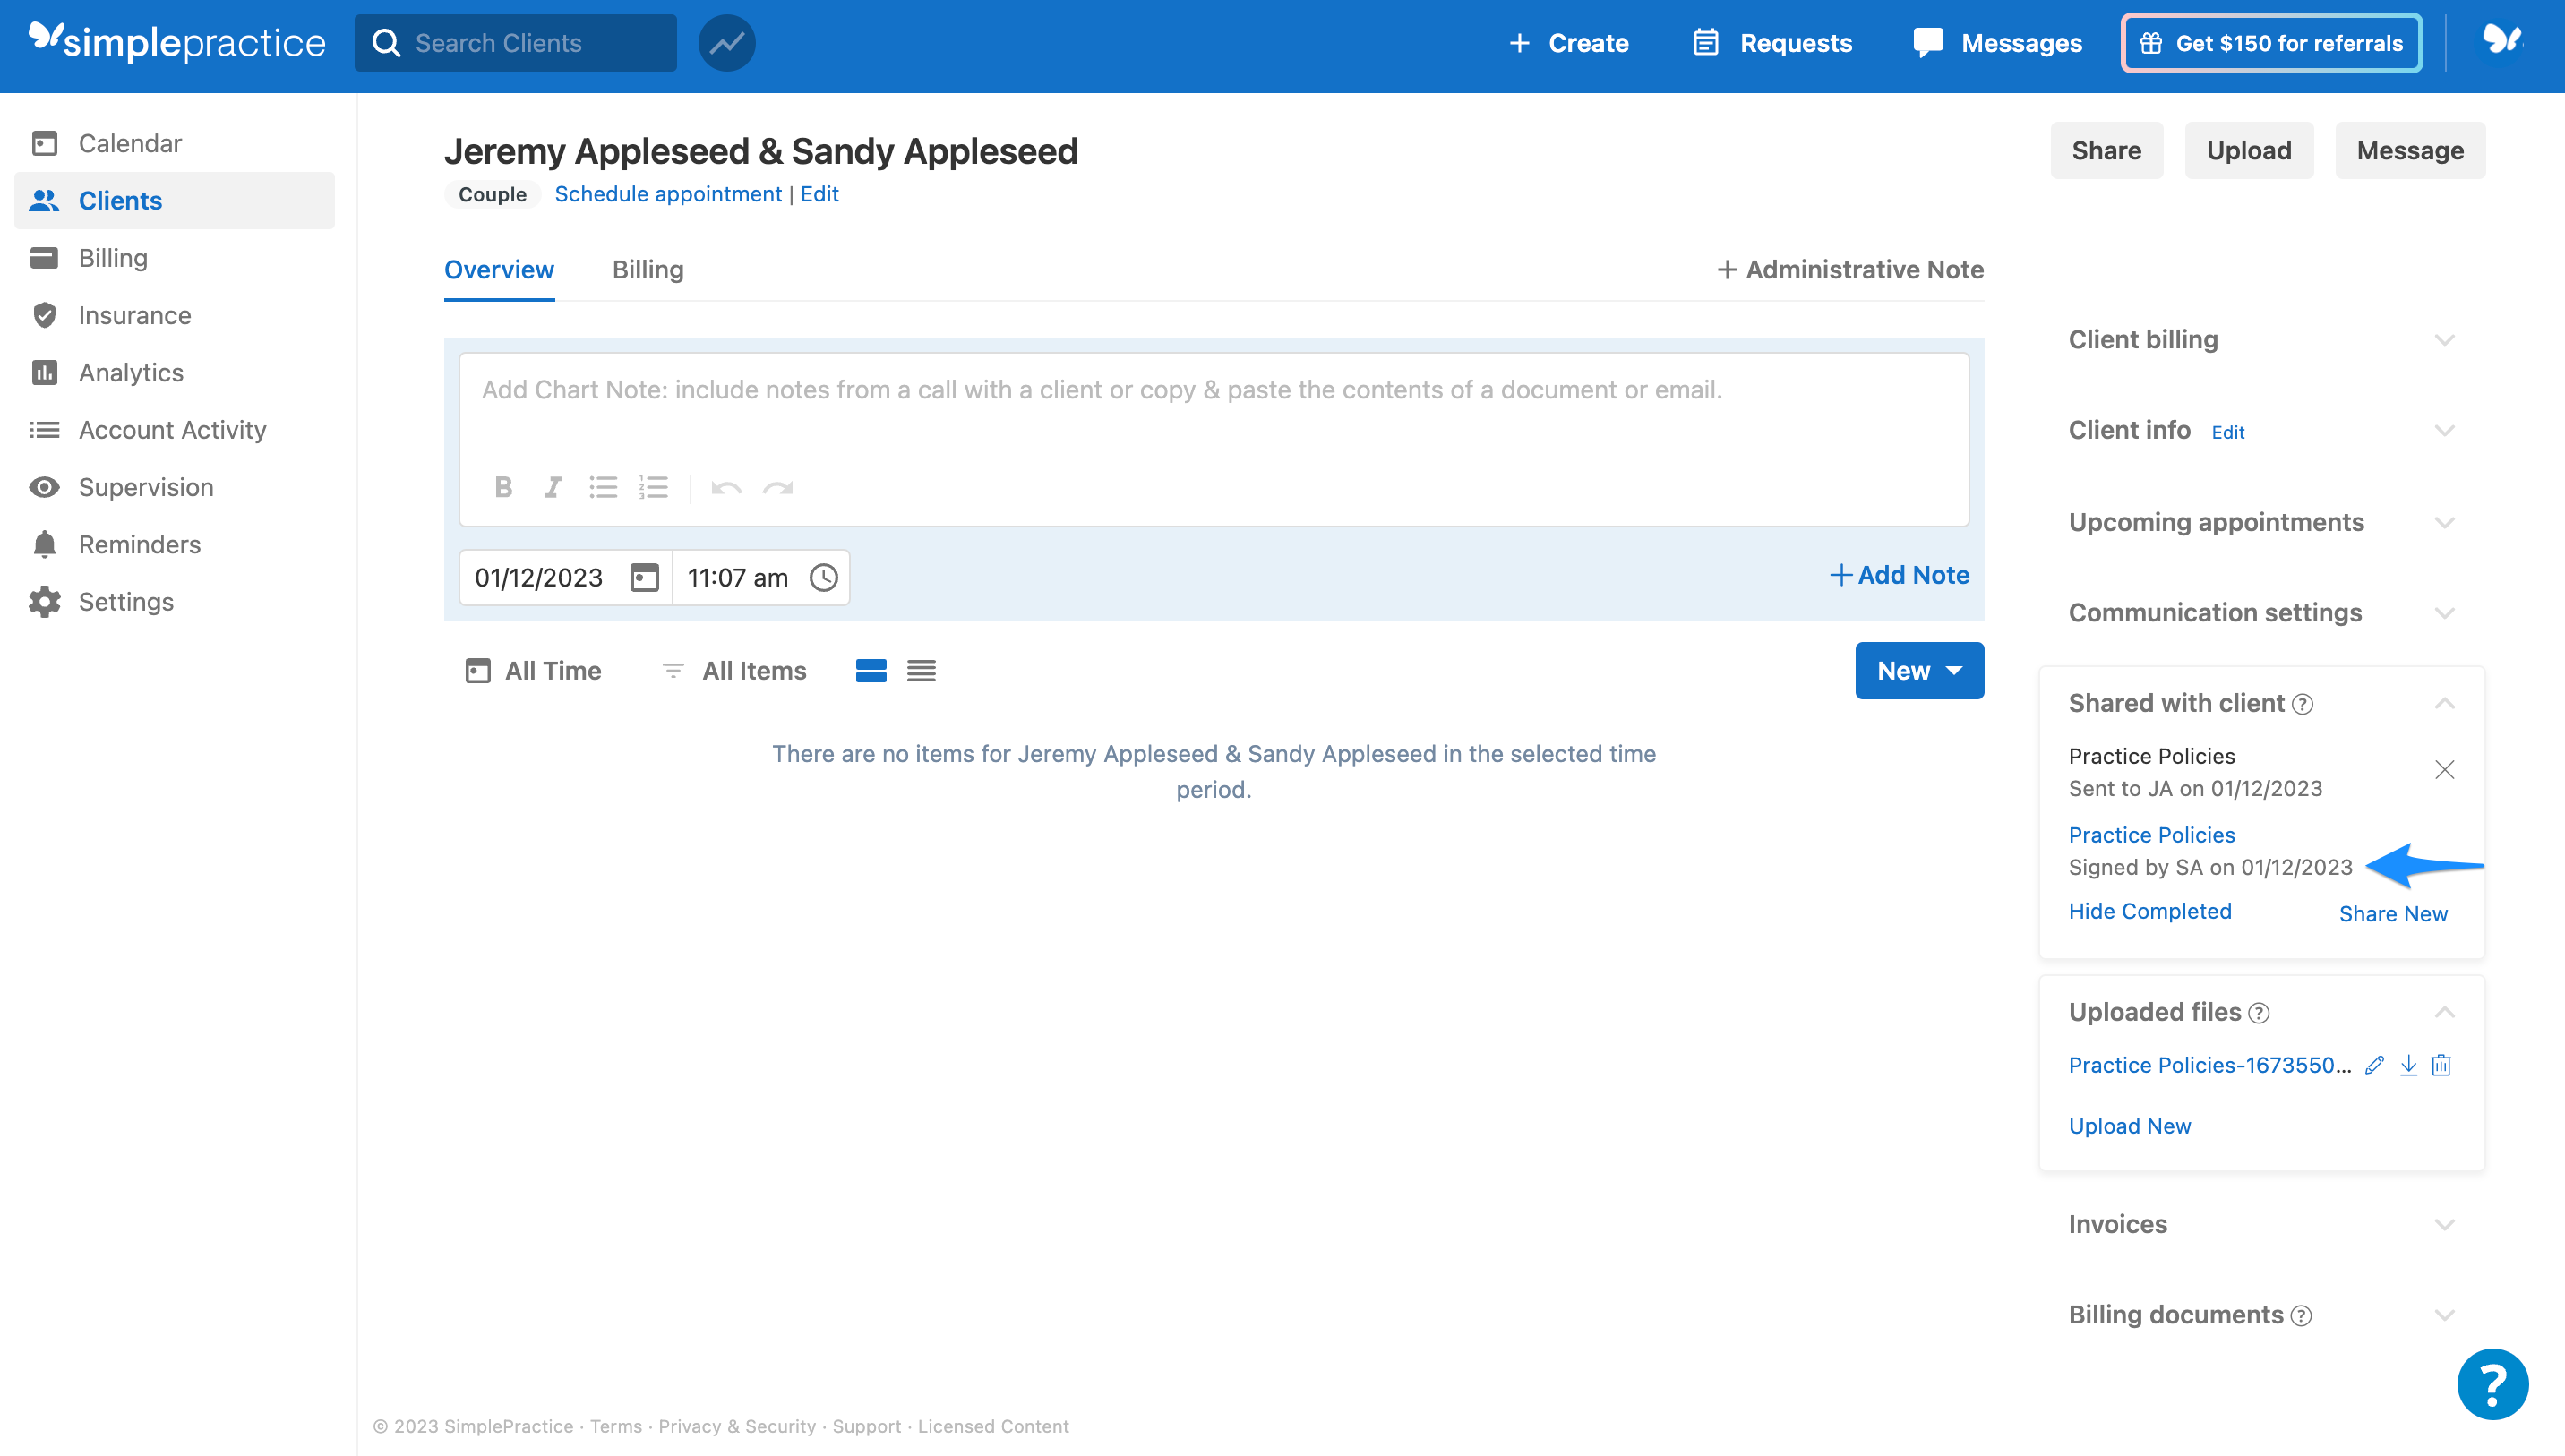Delete the uploaded file using the trash icon
The width and height of the screenshot is (2565, 1456).
tap(2442, 1065)
